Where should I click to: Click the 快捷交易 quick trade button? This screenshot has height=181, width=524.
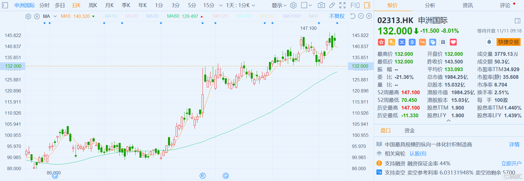(x=509, y=42)
